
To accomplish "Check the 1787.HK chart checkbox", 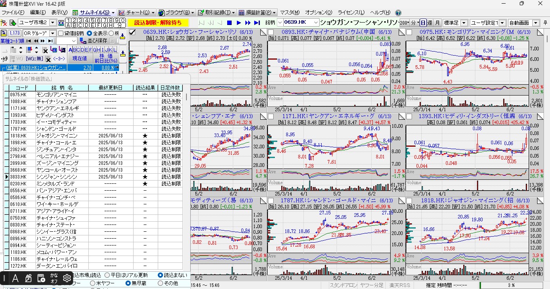I will pyautogui.click(x=271, y=201).
